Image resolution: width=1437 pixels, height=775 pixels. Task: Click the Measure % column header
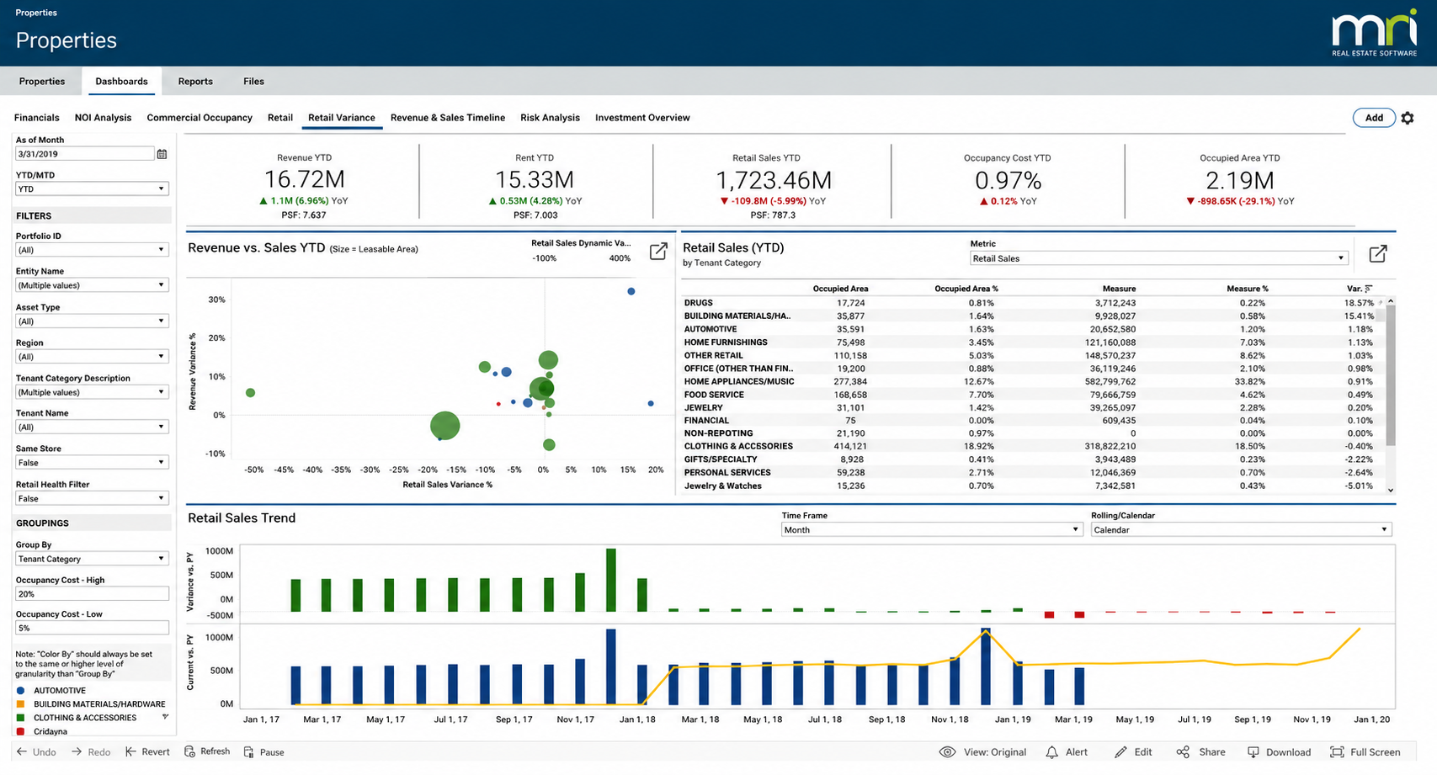[x=1248, y=289]
